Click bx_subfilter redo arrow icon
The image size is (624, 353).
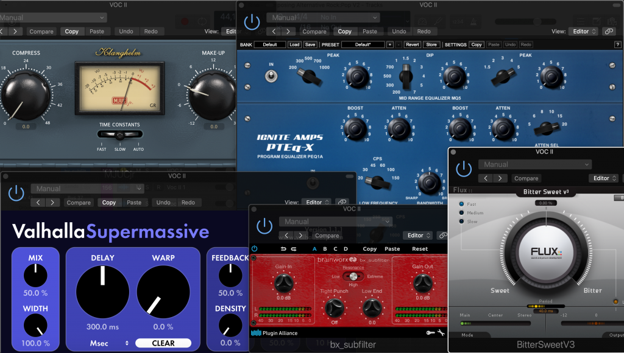(294, 249)
